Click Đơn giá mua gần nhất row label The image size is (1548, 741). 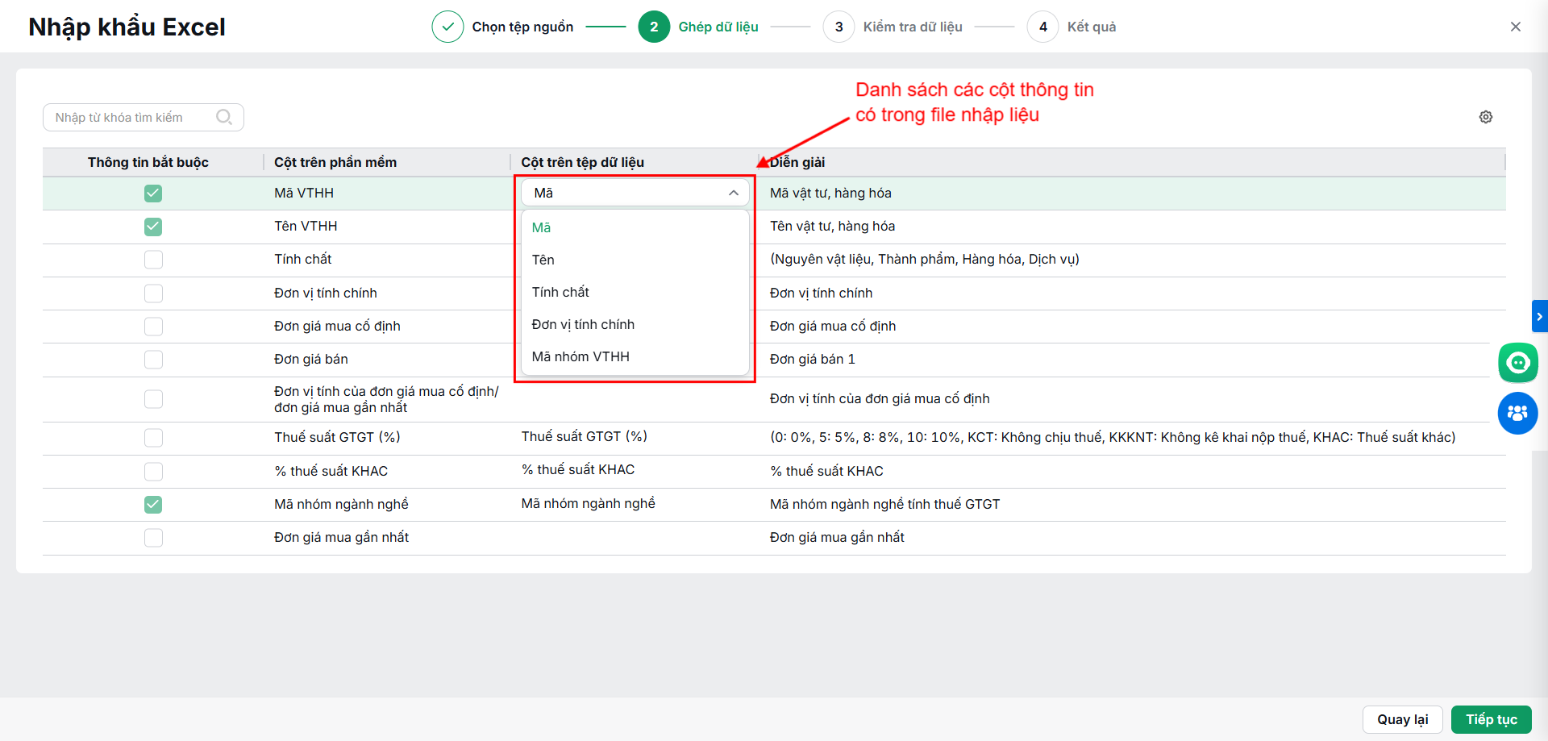click(x=342, y=537)
